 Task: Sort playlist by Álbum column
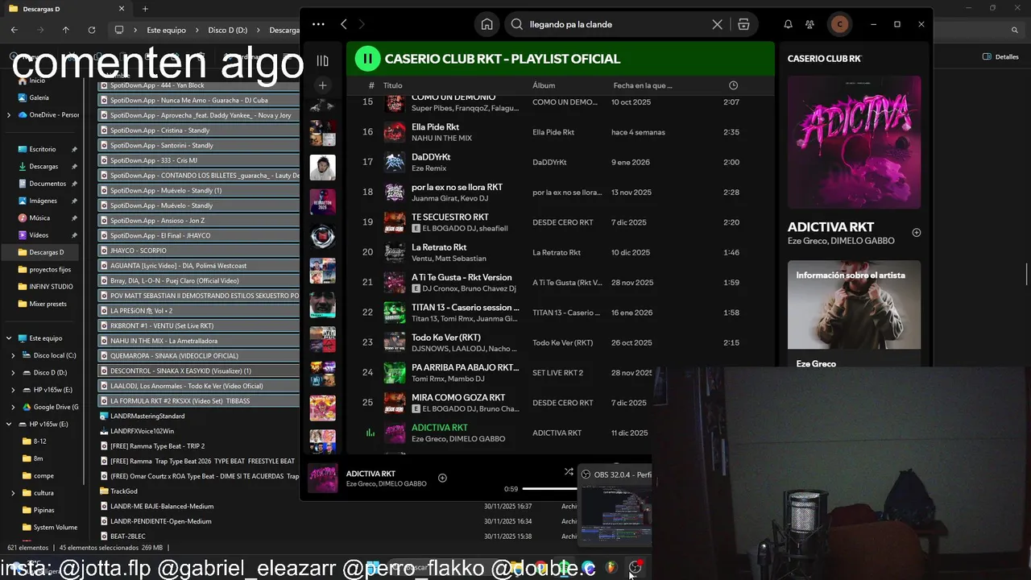coord(544,85)
